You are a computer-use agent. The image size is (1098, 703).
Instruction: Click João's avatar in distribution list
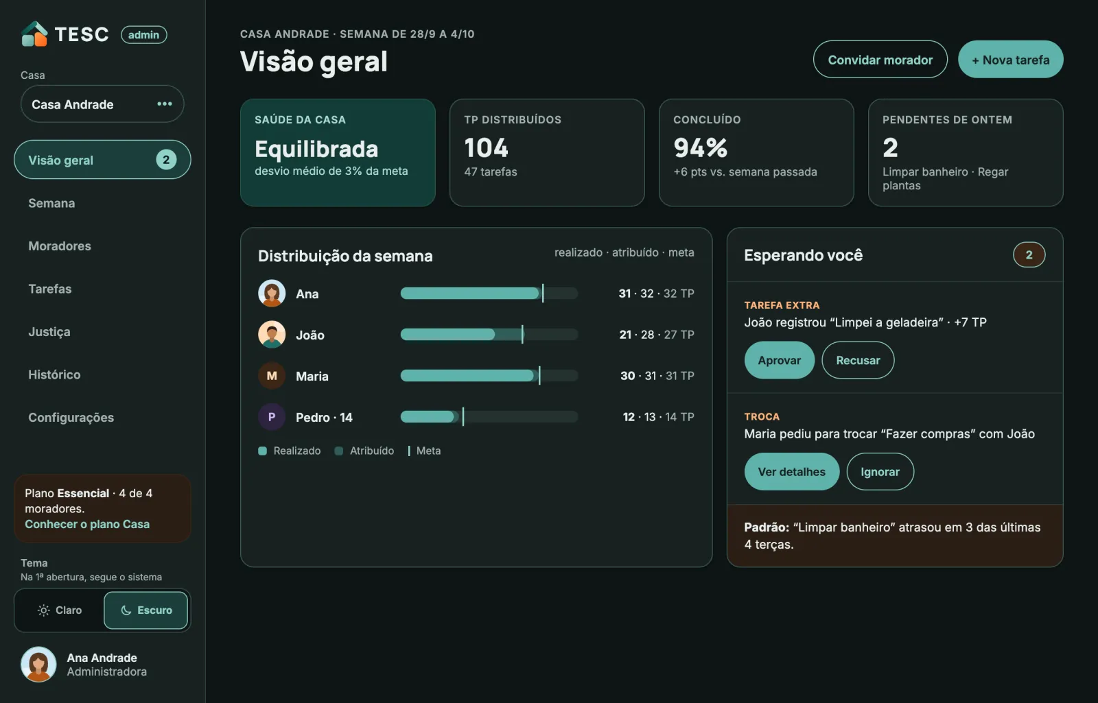point(272,335)
